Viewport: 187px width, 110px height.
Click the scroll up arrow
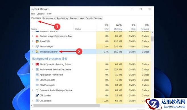pos(152,33)
